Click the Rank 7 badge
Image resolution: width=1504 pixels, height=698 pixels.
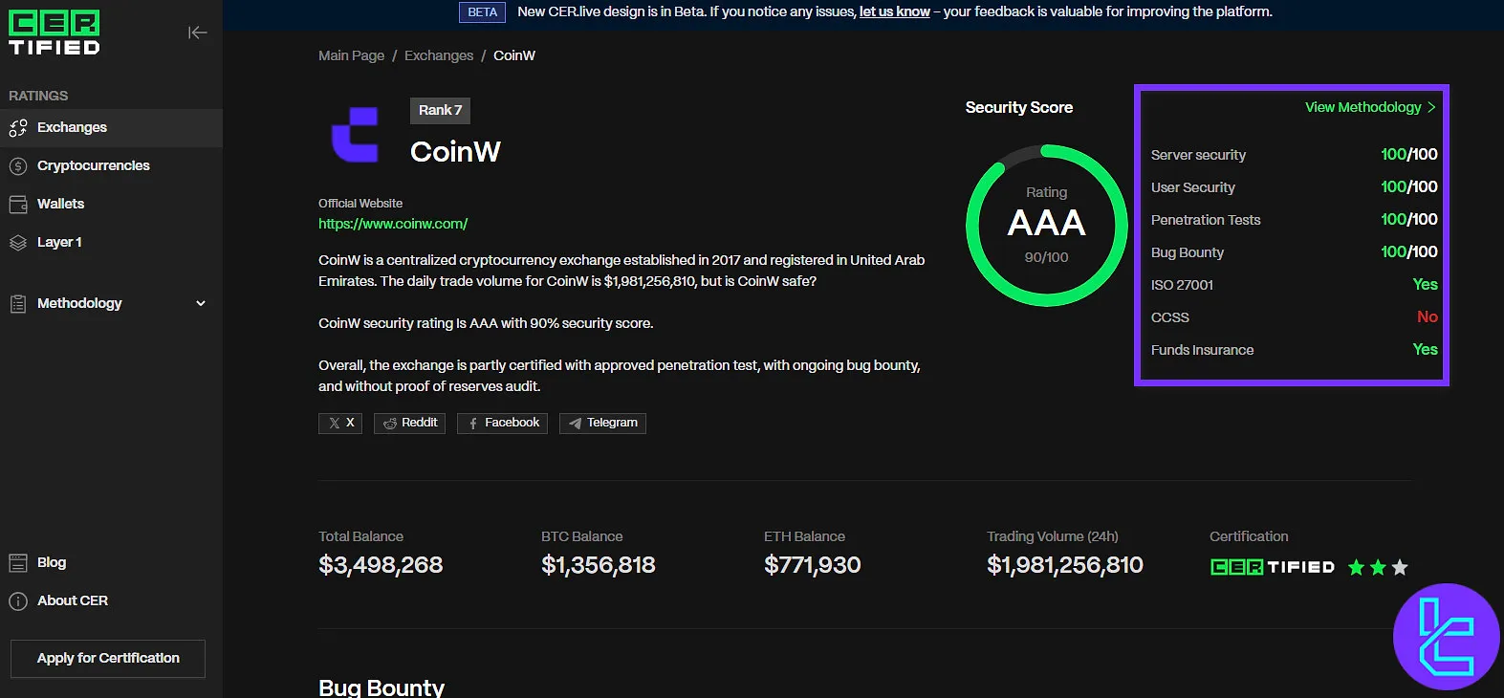tap(440, 110)
